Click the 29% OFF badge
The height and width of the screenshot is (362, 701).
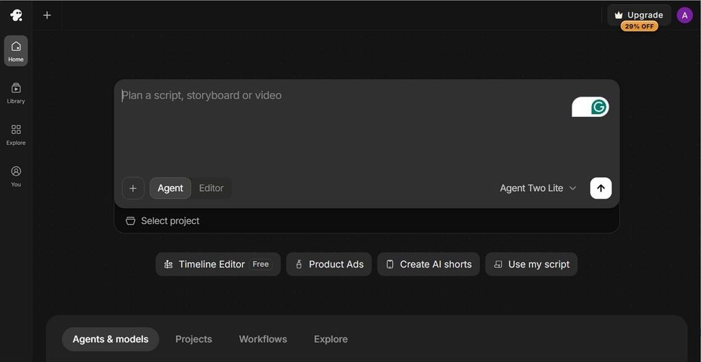(639, 27)
